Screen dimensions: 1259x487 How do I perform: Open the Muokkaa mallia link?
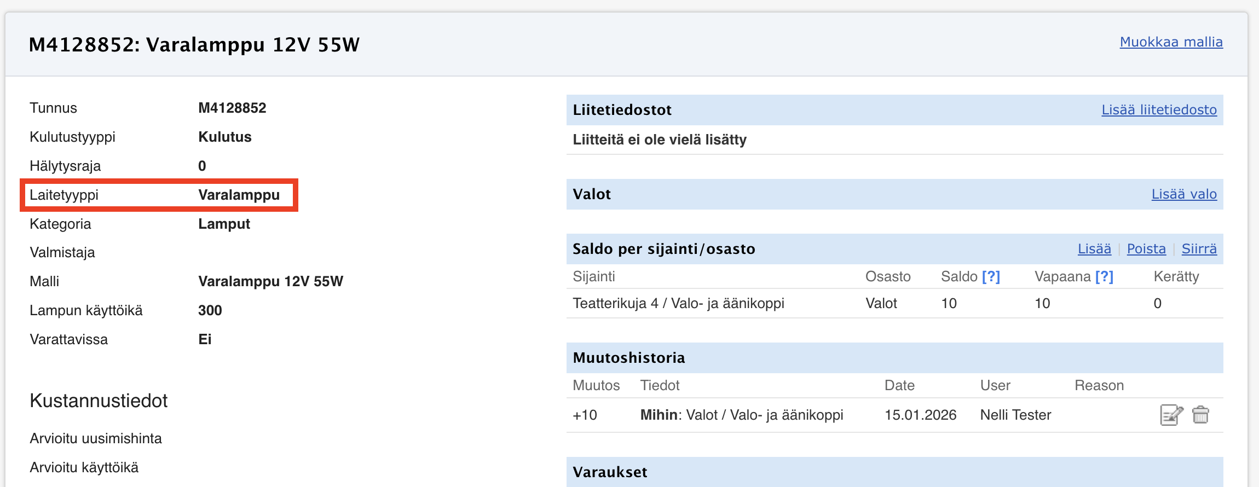point(1171,42)
